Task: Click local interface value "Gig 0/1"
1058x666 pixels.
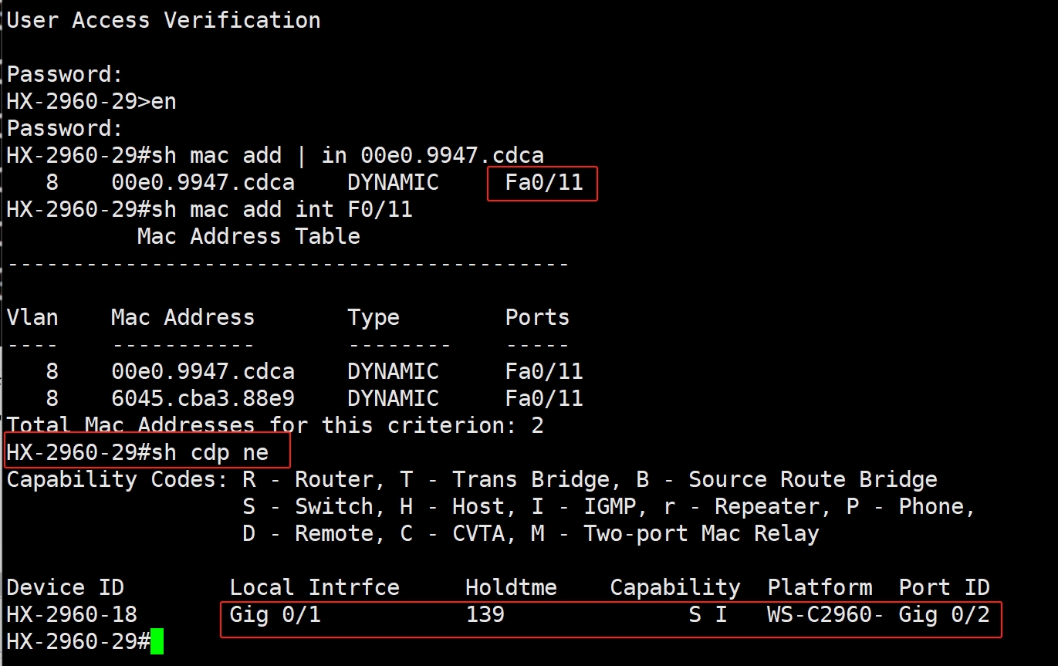Action: click(x=275, y=614)
